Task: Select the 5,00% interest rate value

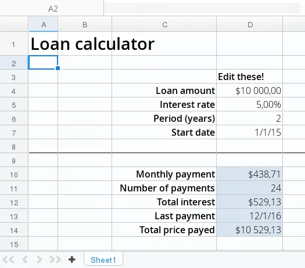Action: pyautogui.click(x=249, y=104)
